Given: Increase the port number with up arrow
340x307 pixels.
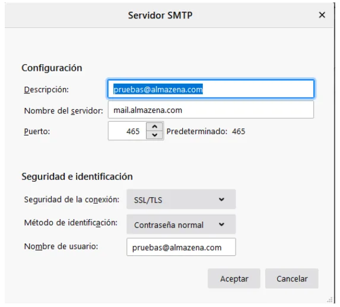Looking at the screenshot, I should pyautogui.click(x=155, y=126).
